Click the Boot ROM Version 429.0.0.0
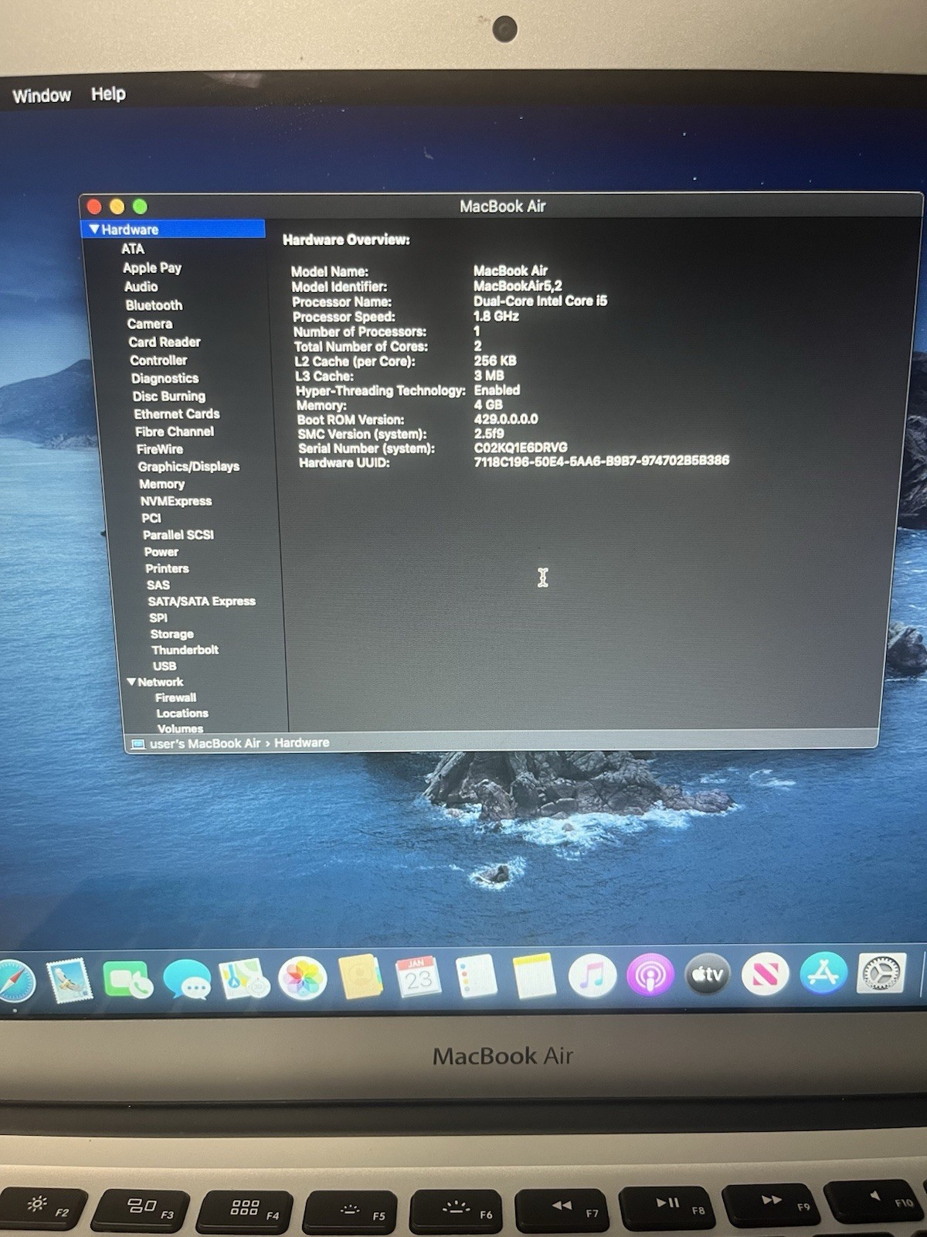927x1237 pixels. (506, 419)
